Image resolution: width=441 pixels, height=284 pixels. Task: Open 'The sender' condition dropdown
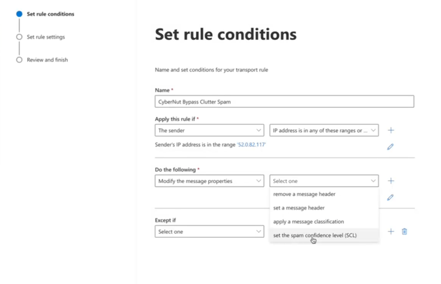(x=209, y=130)
